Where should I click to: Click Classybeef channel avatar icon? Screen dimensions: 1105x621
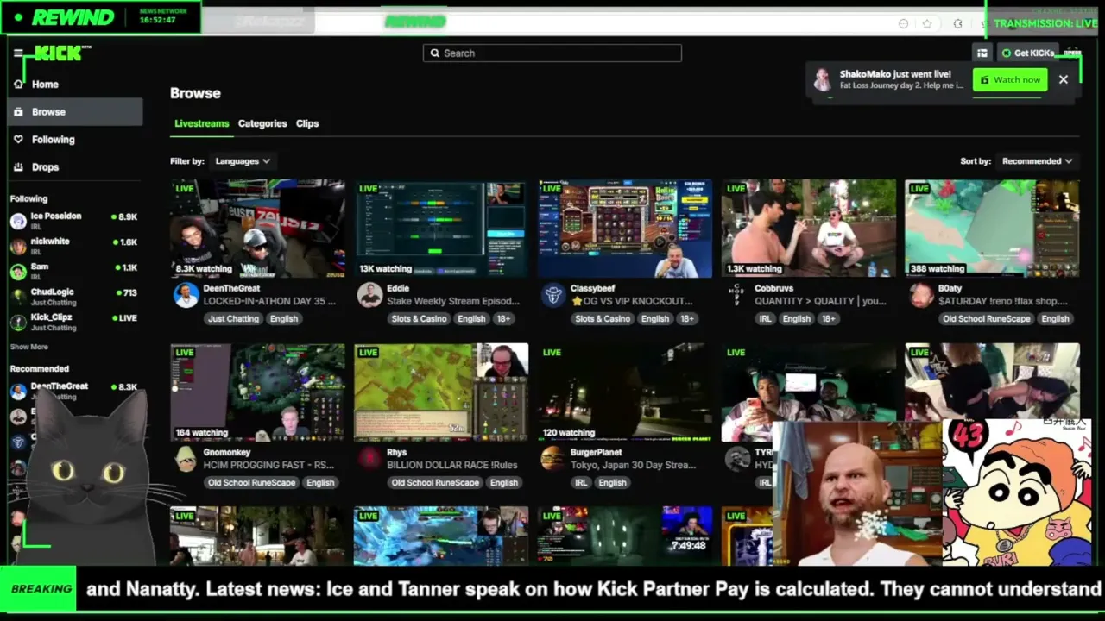pos(553,295)
